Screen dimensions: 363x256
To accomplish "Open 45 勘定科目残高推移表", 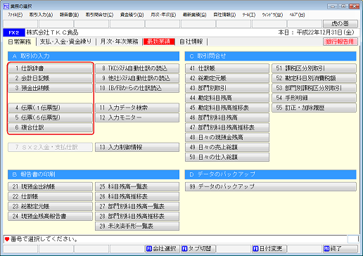I will pyautogui.click(x=227, y=108).
